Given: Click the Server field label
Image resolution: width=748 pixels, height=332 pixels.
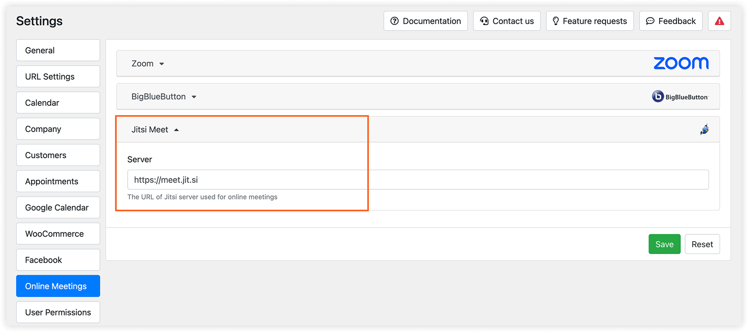Looking at the screenshot, I should pyautogui.click(x=140, y=160).
